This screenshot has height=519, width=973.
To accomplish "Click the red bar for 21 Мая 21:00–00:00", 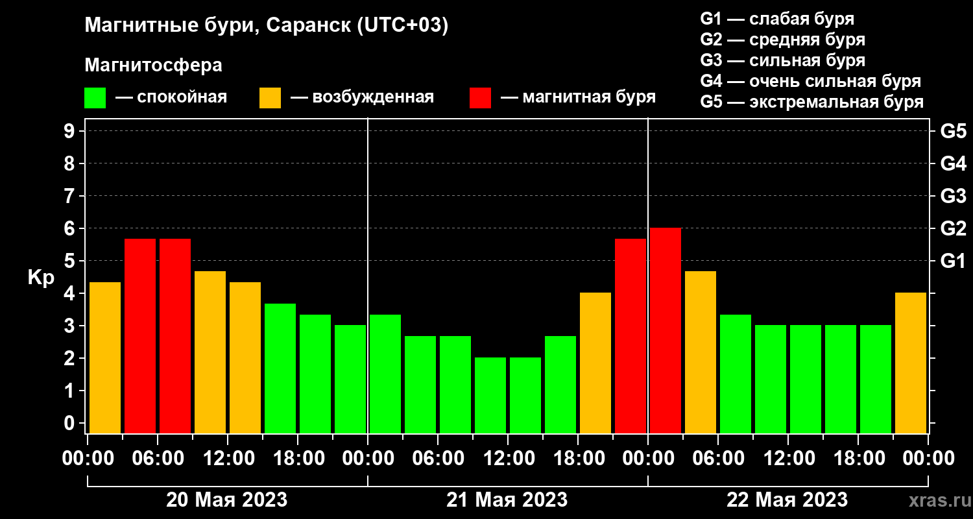I will (x=631, y=336).
